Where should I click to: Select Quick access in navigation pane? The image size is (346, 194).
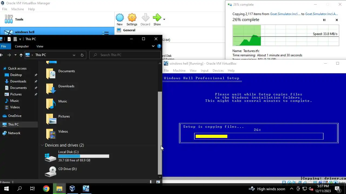coord(17,68)
